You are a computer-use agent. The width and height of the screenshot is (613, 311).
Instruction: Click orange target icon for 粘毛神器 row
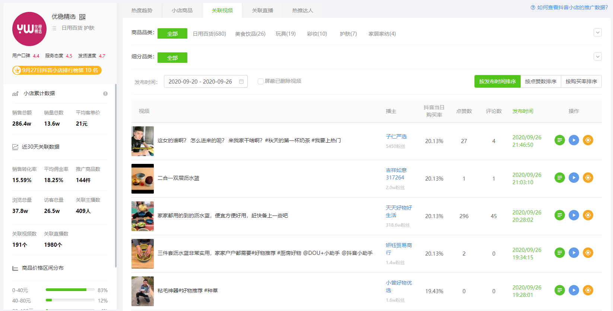[x=588, y=290]
